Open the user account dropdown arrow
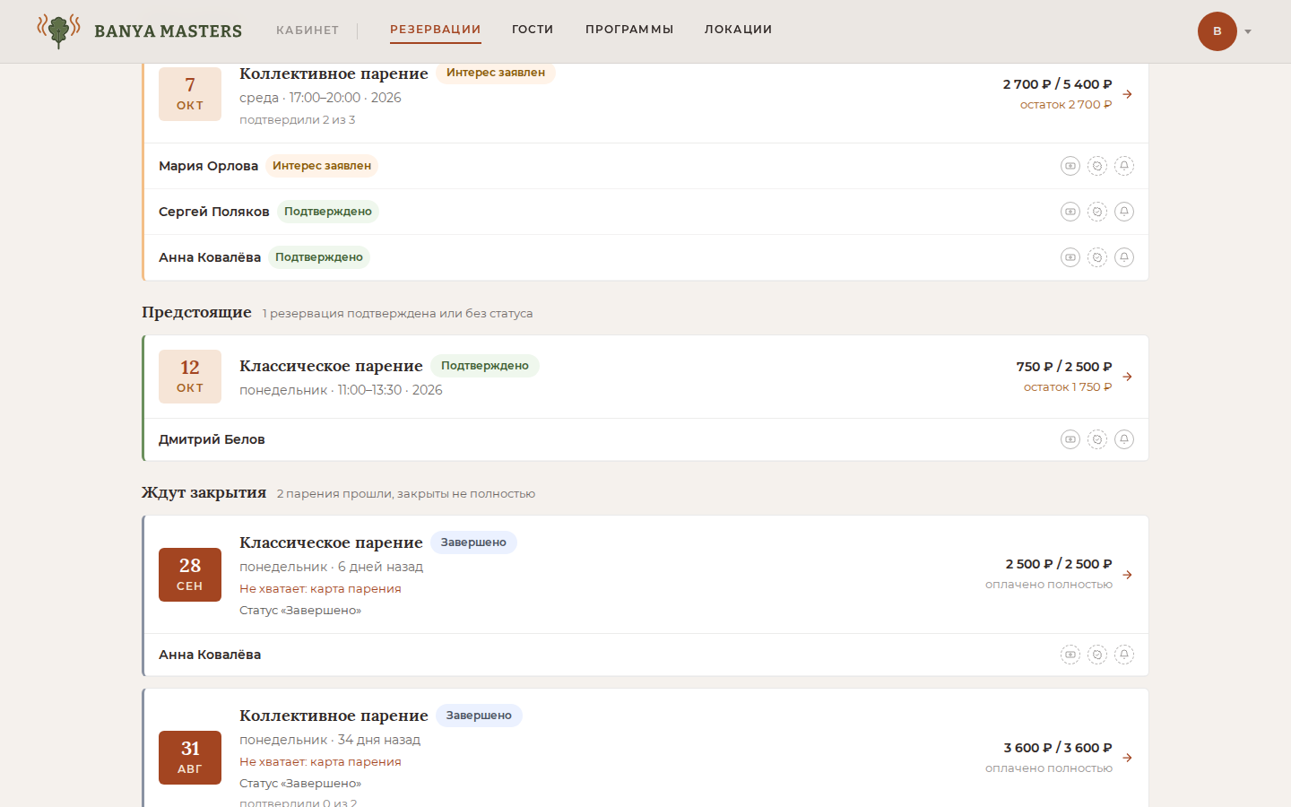 click(x=1248, y=31)
